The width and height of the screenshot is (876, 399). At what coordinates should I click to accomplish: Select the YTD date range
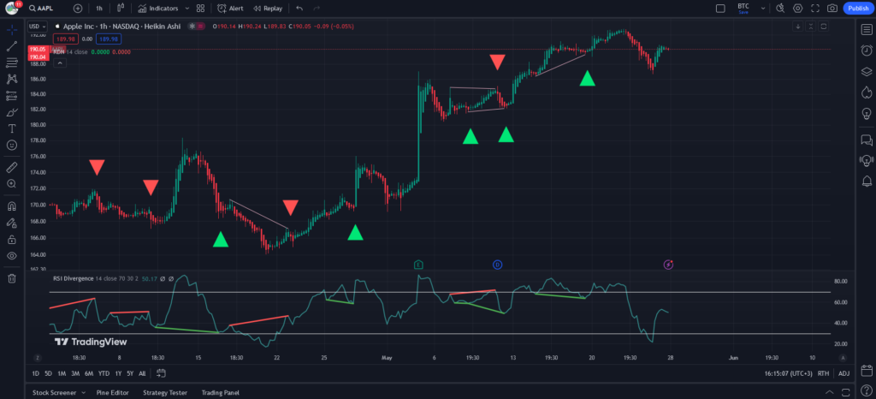pos(104,373)
